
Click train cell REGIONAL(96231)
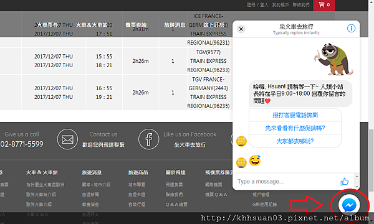(x=208, y=43)
